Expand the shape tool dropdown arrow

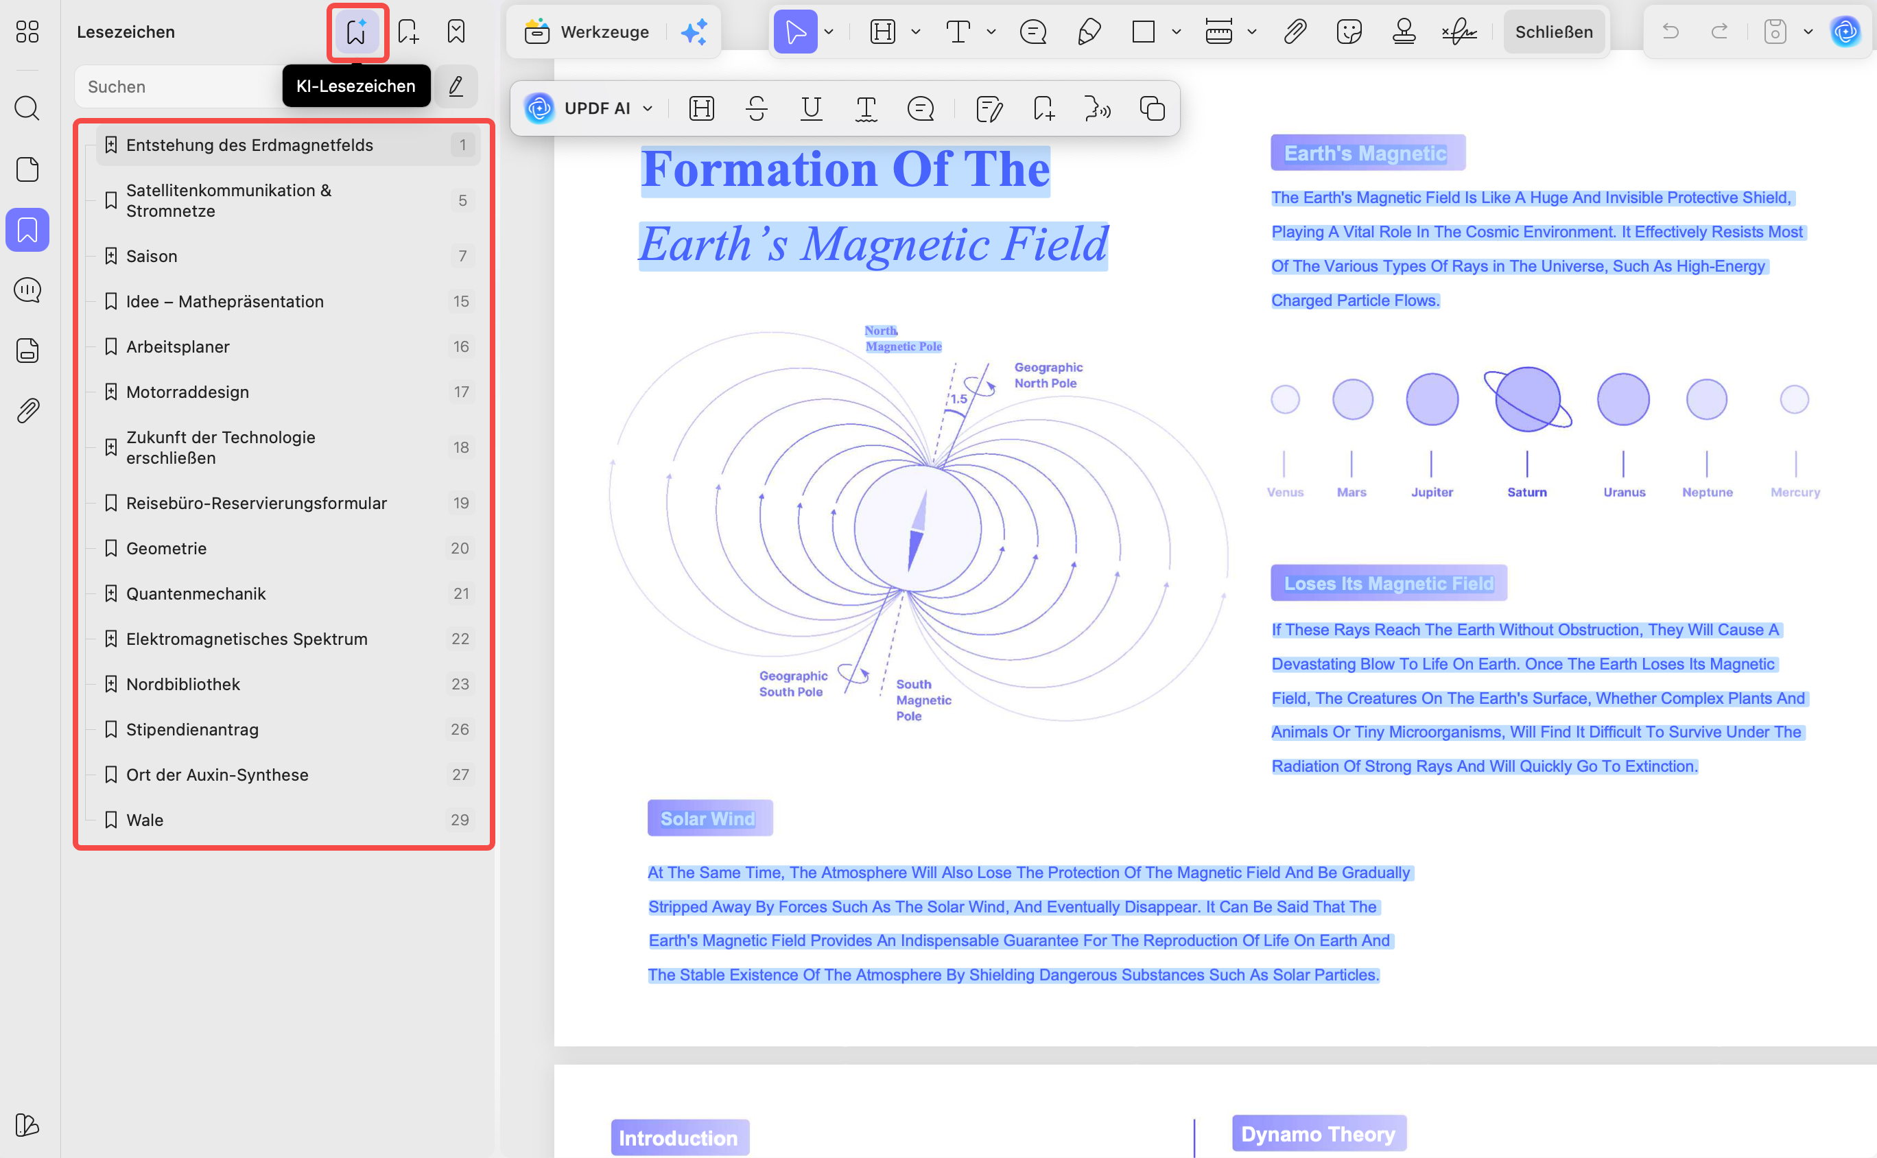[1177, 32]
